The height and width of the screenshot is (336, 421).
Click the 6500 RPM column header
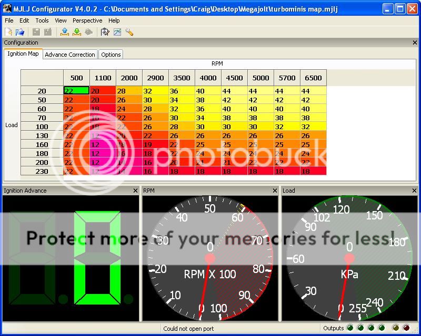click(x=313, y=78)
